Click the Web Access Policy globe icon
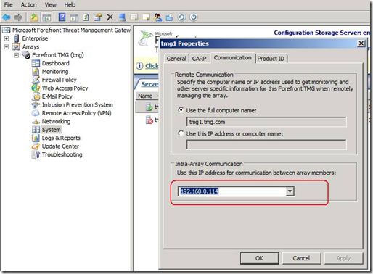The height and width of the screenshot is (274, 373). pyautogui.click(x=36, y=88)
